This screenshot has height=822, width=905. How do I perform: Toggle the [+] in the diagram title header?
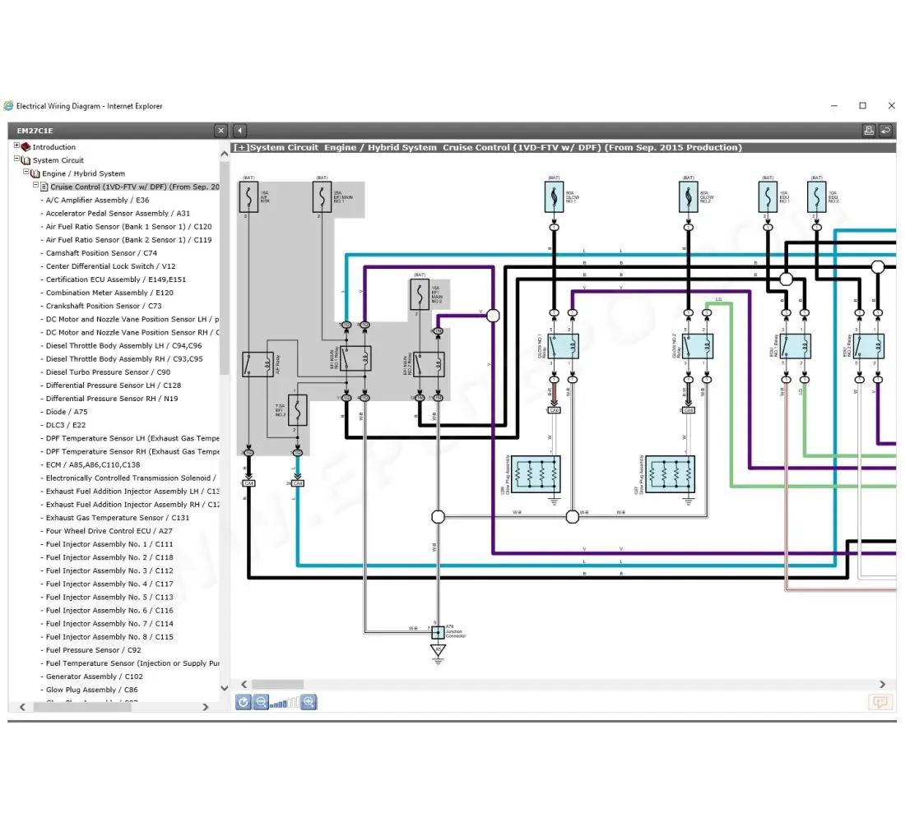pyautogui.click(x=241, y=148)
